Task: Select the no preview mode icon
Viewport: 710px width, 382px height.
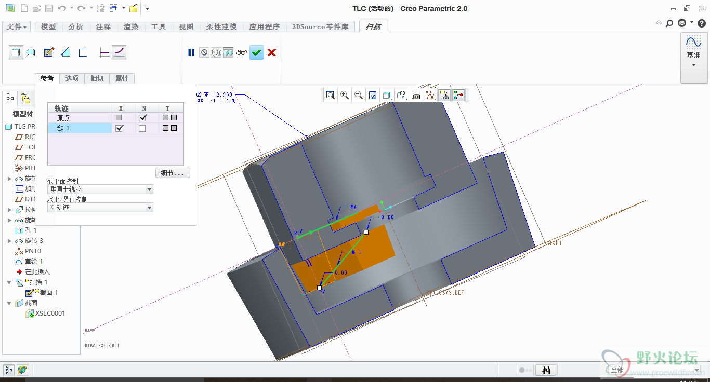Action: click(x=204, y=52)
